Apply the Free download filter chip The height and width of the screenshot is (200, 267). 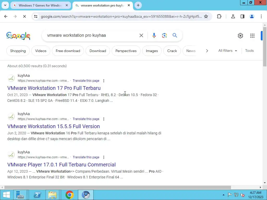[68, 51]
